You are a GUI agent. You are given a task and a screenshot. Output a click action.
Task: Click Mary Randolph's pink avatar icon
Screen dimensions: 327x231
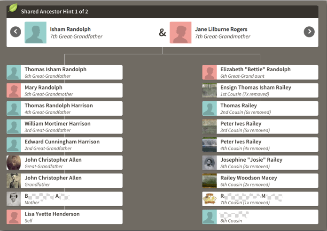click(x=14, y=90)
